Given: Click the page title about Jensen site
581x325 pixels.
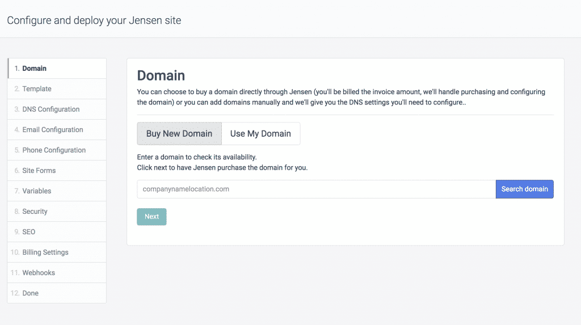Looking at the screenshot, I should pos(94,20).
